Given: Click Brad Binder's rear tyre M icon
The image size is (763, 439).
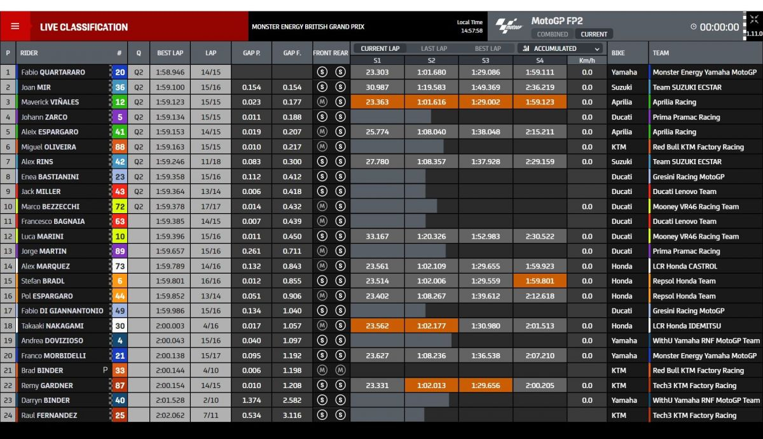Looking at the screenshot, I should [340, 370].
